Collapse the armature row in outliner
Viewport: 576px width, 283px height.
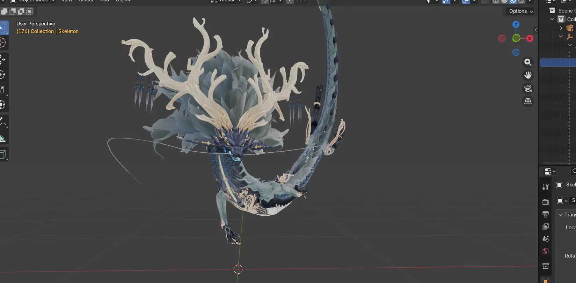click(x=561, y=36)
